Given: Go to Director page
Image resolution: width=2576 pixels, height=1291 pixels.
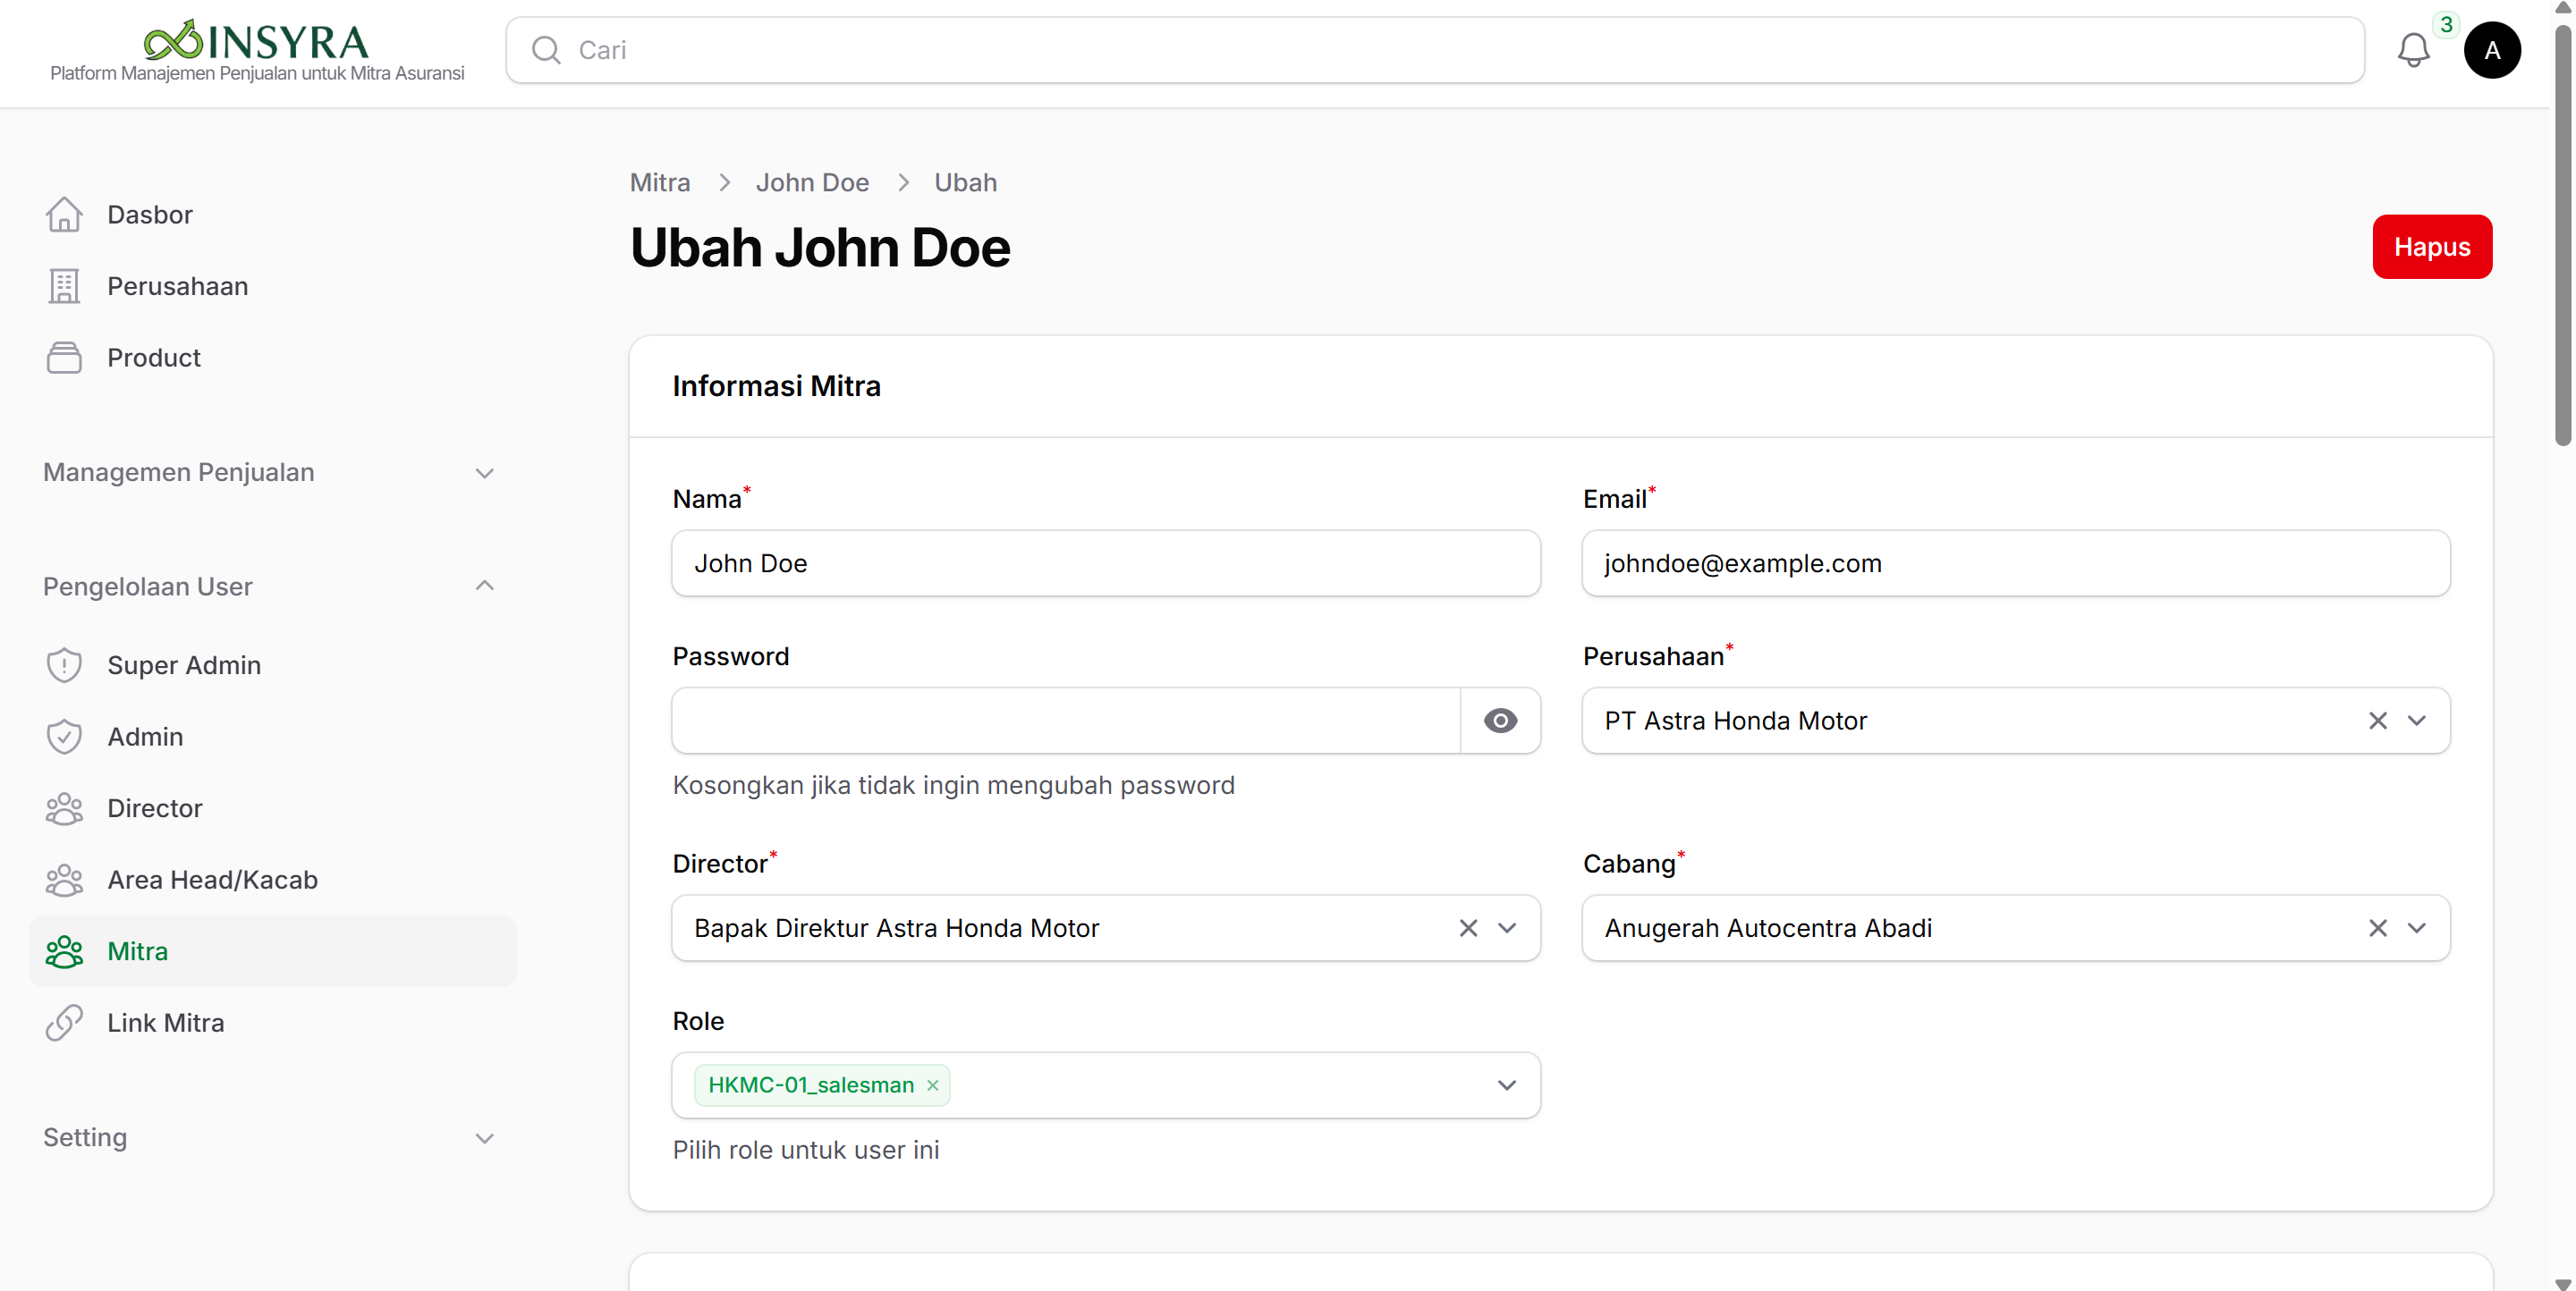Looking at the screenshot, I should [272, 808].
